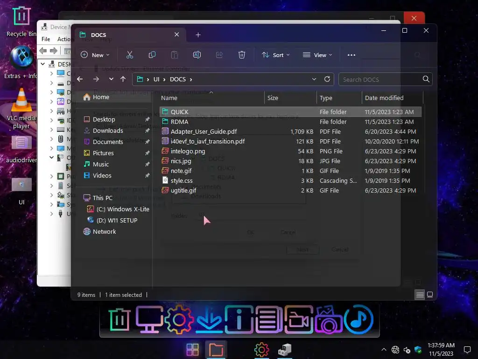Image resolution: width=478 pixels, height=359 pixels.
Task: Sort by Date modified column header
Action: pos(393,98)
